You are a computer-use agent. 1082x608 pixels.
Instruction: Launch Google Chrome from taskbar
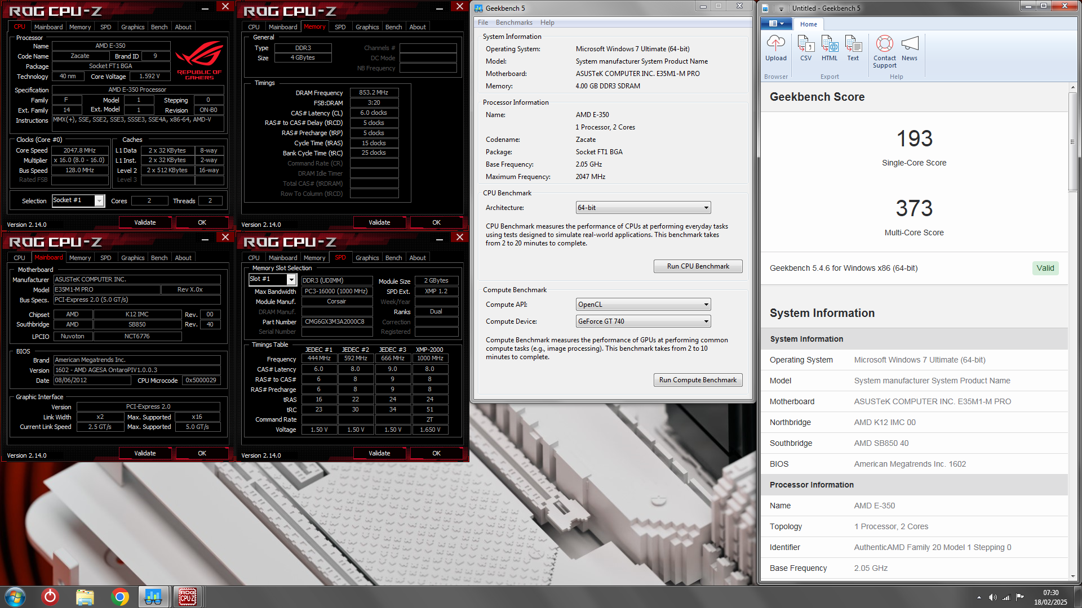point(119,597)
